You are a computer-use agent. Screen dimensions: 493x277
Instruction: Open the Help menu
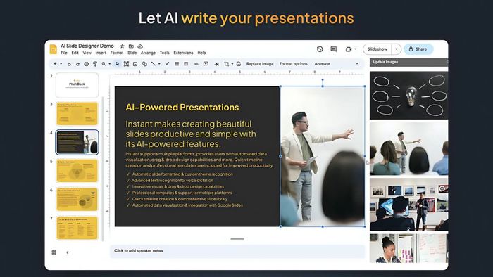click(x=201, y=53)
